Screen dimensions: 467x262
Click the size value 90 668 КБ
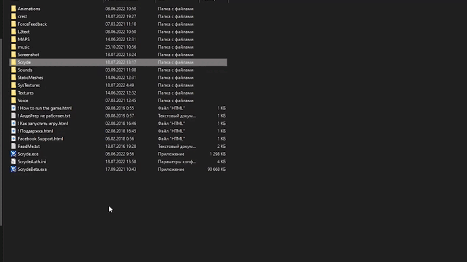point(217,169)
